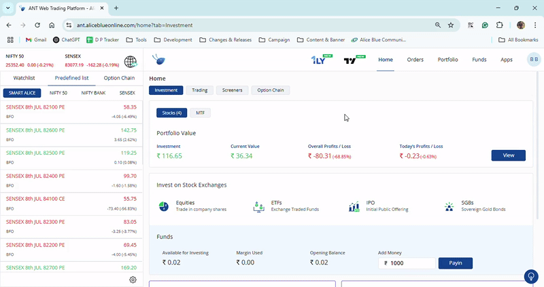Select the Option Chain home tab
Viewport: 544px width, 287px height.
pyautogui.click(x=270, y=90)
